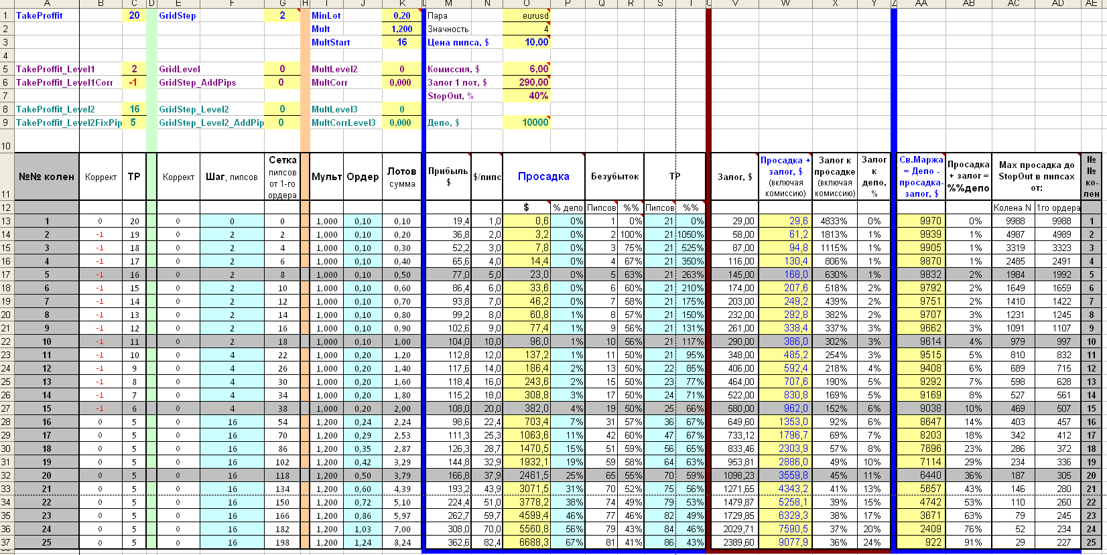Click the Депо value cell 10000
The height and width of the screenshot is (555, 1107).
pyautogui.click(x=526, y=123)
